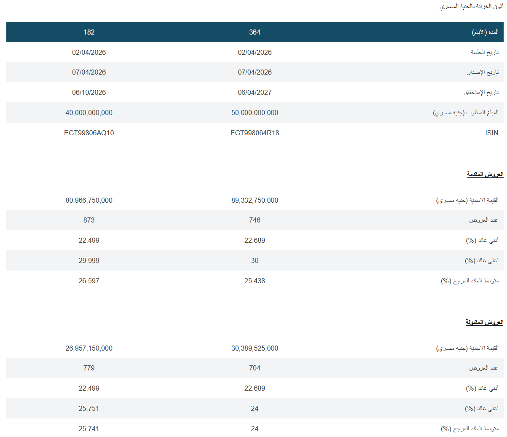
Task: Click accepted nominal value 26,957,150,000
Action: (89, 348)
